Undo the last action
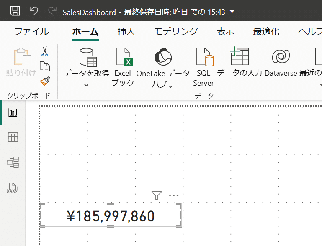The image size is (322, 246). [x=34, y=11]
